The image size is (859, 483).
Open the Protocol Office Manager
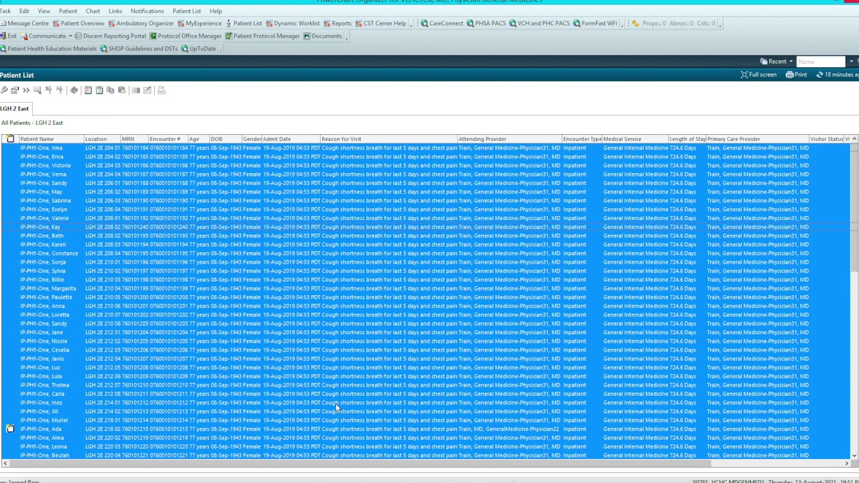click(185, 36)
